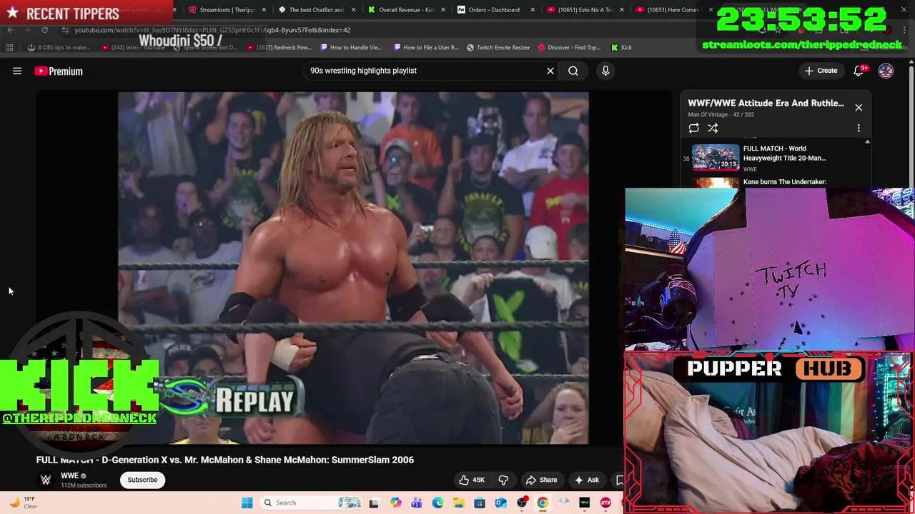Viewport: 915px width, 514px height.
Task: Go back with the browser back arrow
Action: (x=10, y=30)
